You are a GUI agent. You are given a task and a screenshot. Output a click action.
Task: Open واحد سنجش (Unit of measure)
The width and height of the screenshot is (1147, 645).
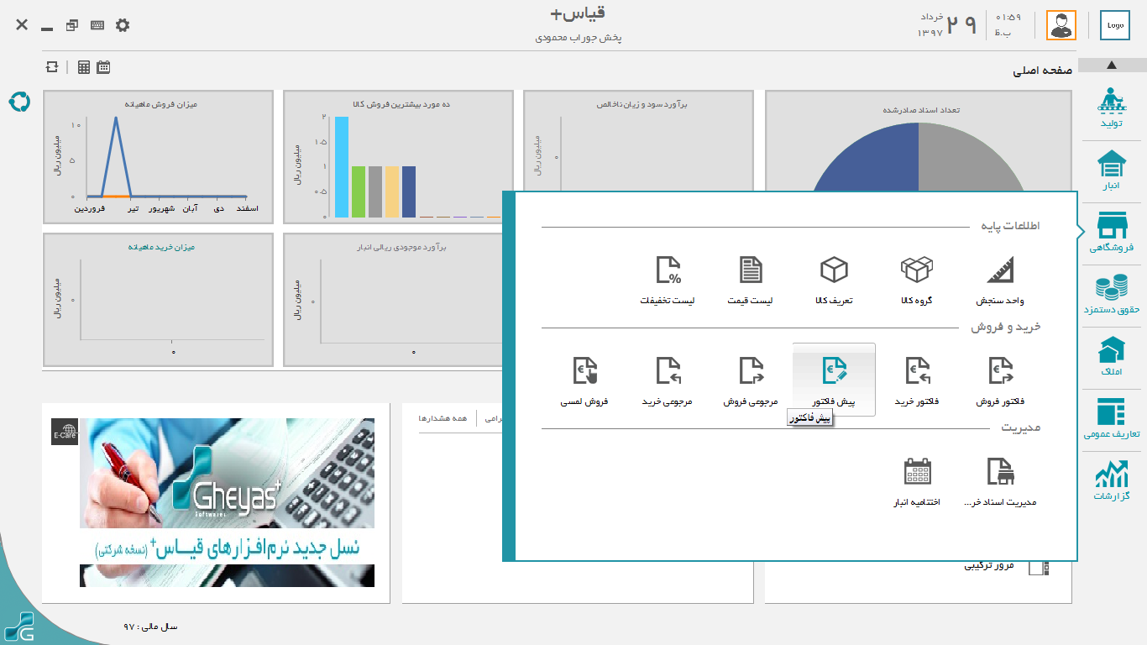(999, 281)
